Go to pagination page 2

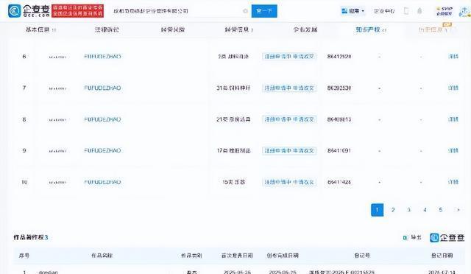393,210
